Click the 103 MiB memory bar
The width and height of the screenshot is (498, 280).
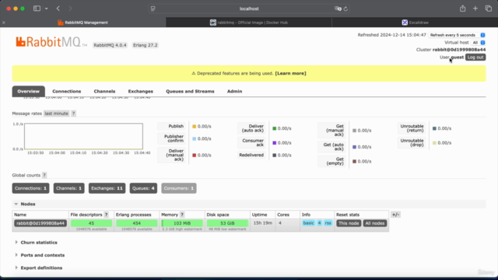point(182,223)
